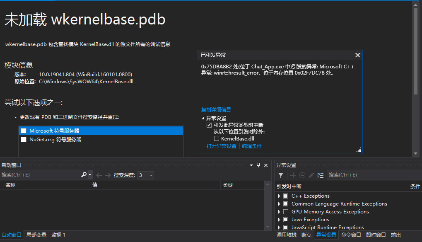The image size is (422, 242).
Task: Switch to the Locals tab
Action: pyautogui.click(x=36, y=235)
